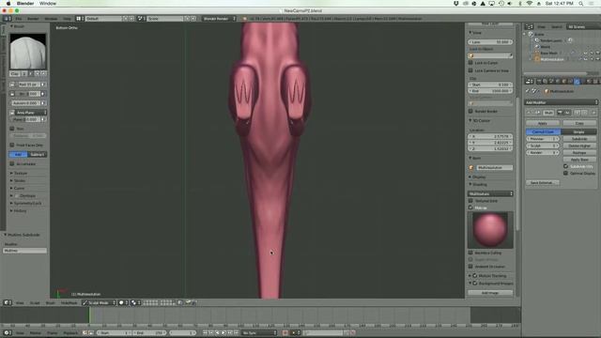Open the Render menu in Blender header
This screenshot has height=338, width=601.
33,19
